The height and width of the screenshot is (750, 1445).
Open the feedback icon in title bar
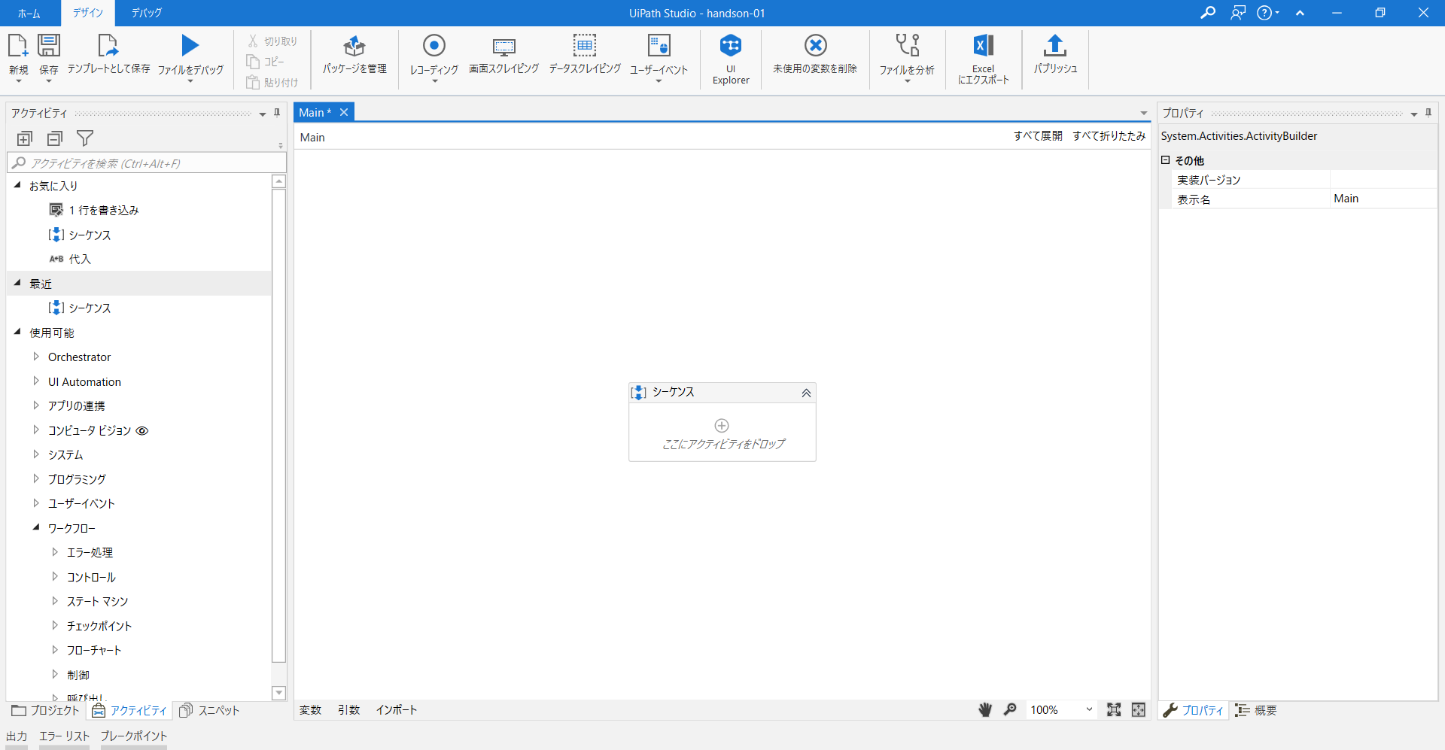(x=1238, y=13)
